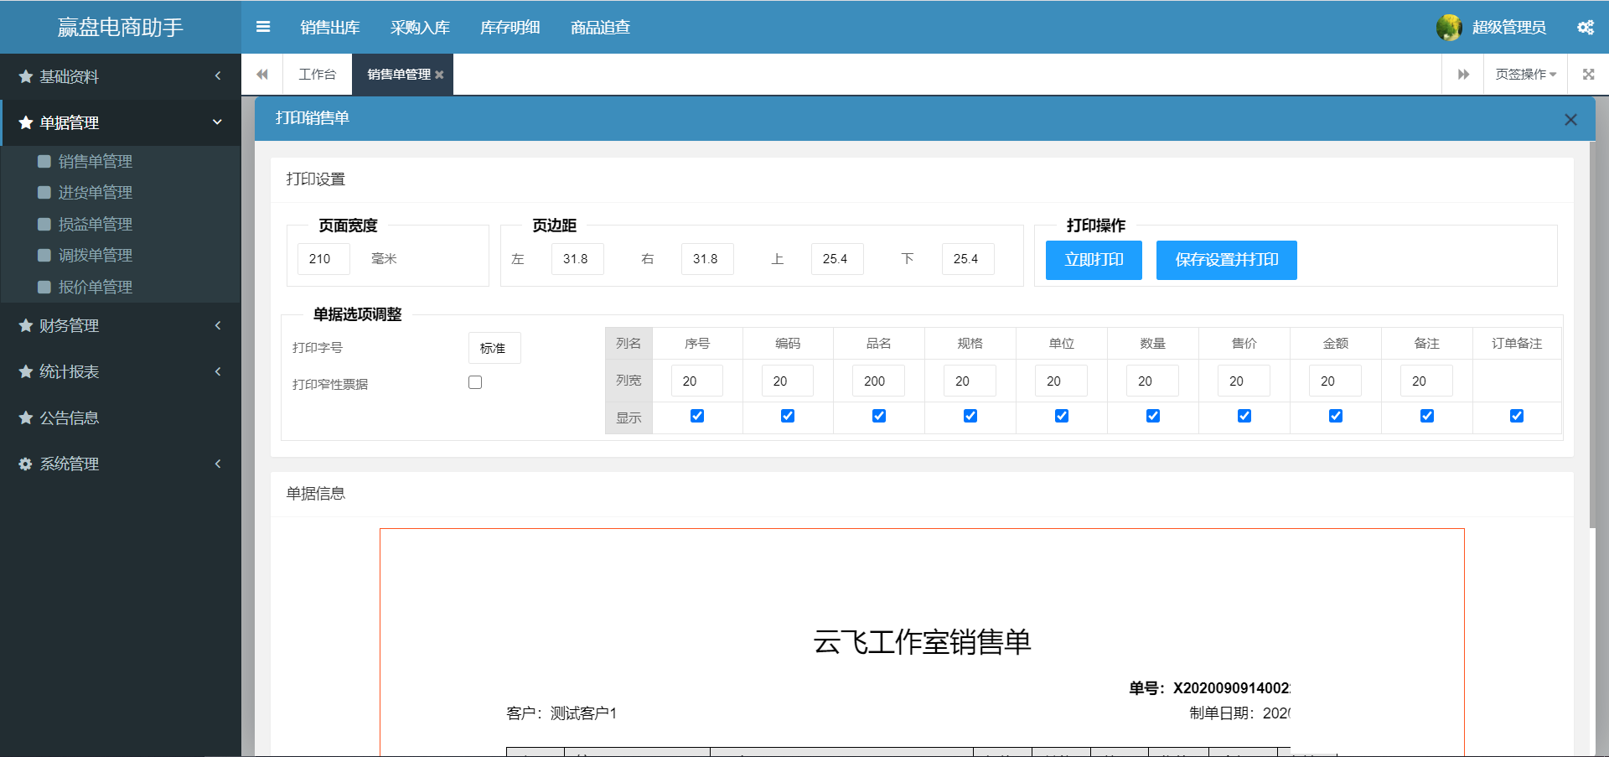Click the dialog's vertical scrollbar
Viewport: 1609px width, 757px height.
(1591, 334)
